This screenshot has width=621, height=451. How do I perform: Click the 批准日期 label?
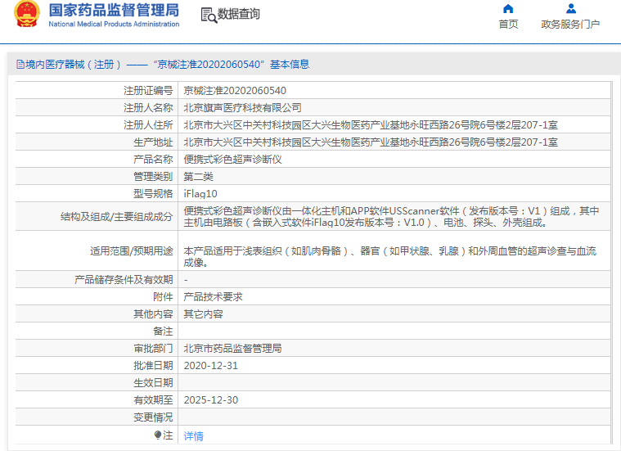[x=153, y=365]
